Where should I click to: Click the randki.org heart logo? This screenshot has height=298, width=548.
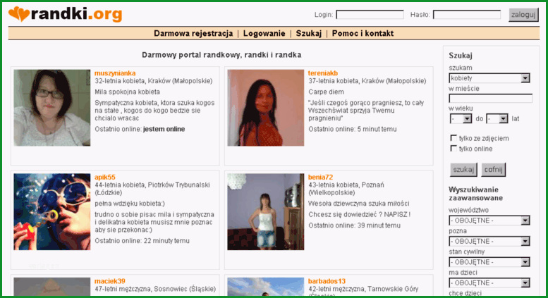pyautogui.click(x=66, y=14)
